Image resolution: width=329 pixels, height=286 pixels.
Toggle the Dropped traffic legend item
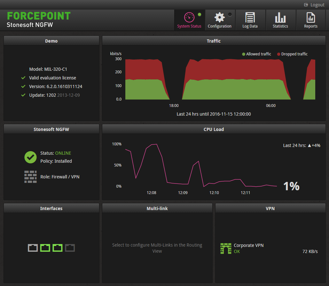click(x=292, y=54)
